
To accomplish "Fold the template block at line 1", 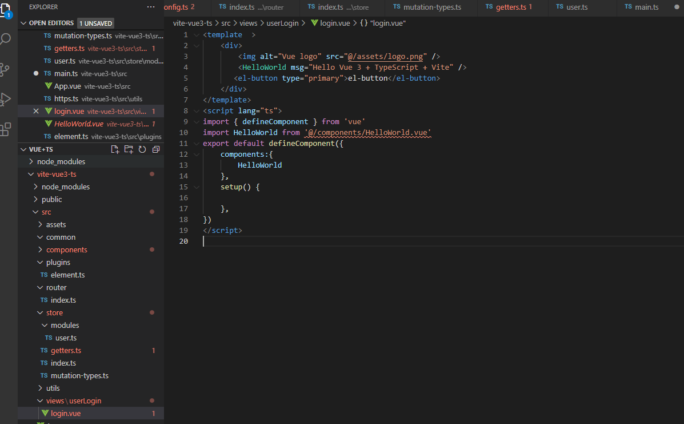I will 196,35.
